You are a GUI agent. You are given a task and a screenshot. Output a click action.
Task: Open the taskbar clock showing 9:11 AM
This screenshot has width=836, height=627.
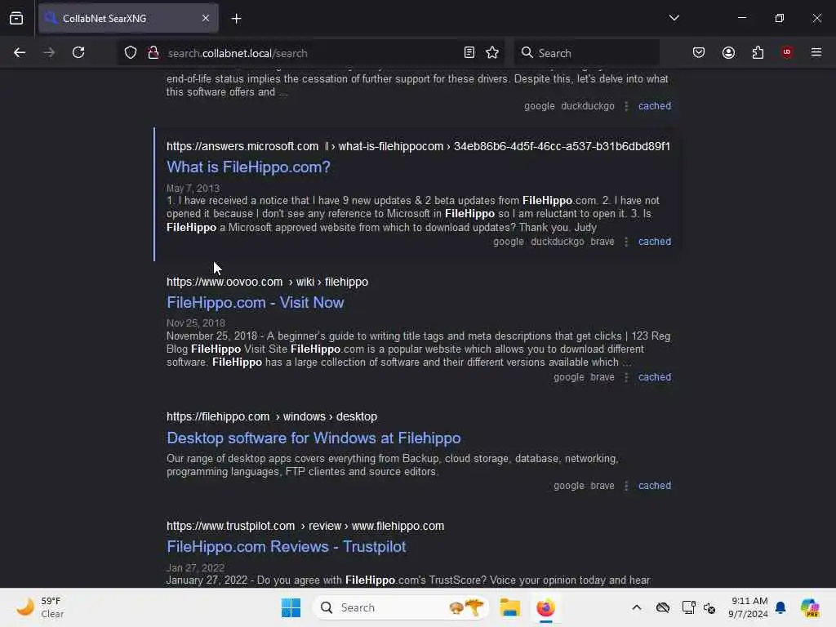[x=748, y=607]
